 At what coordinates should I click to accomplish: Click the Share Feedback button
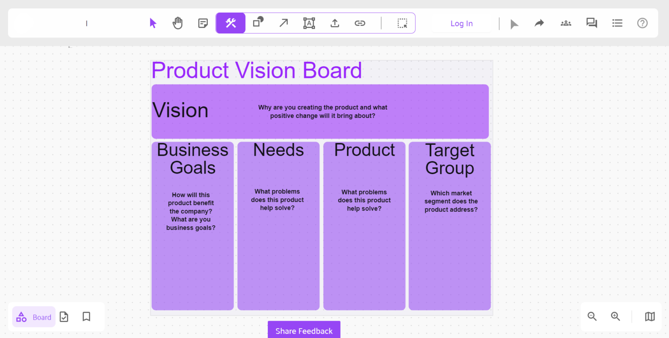304,331
